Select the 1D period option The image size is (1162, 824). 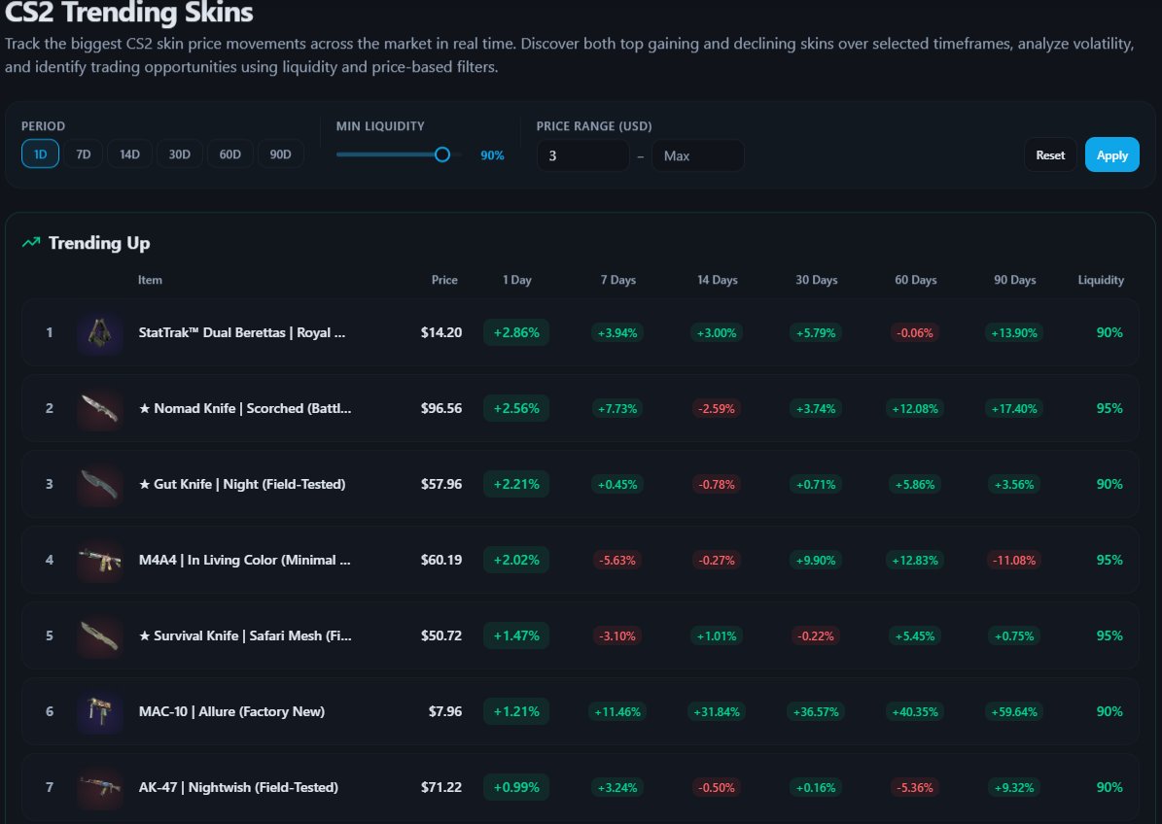tap(40, 154)
